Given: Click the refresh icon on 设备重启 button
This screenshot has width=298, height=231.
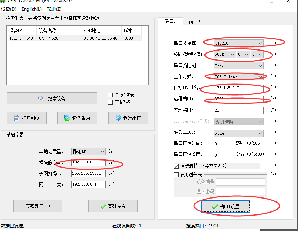Looking at the screenshot, I should [x=67, y=118].
